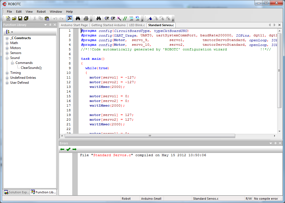
Task: Click the horizontal scrollbar of the code editor
Action: (x=150, y=136)
